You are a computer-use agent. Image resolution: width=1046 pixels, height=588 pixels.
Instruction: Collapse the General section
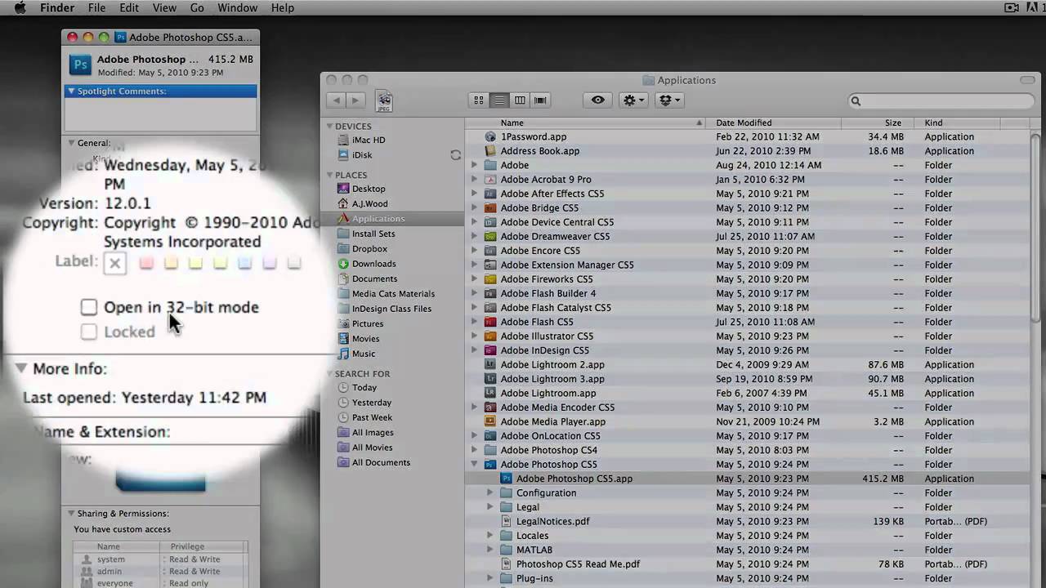[x=71, y=143]
